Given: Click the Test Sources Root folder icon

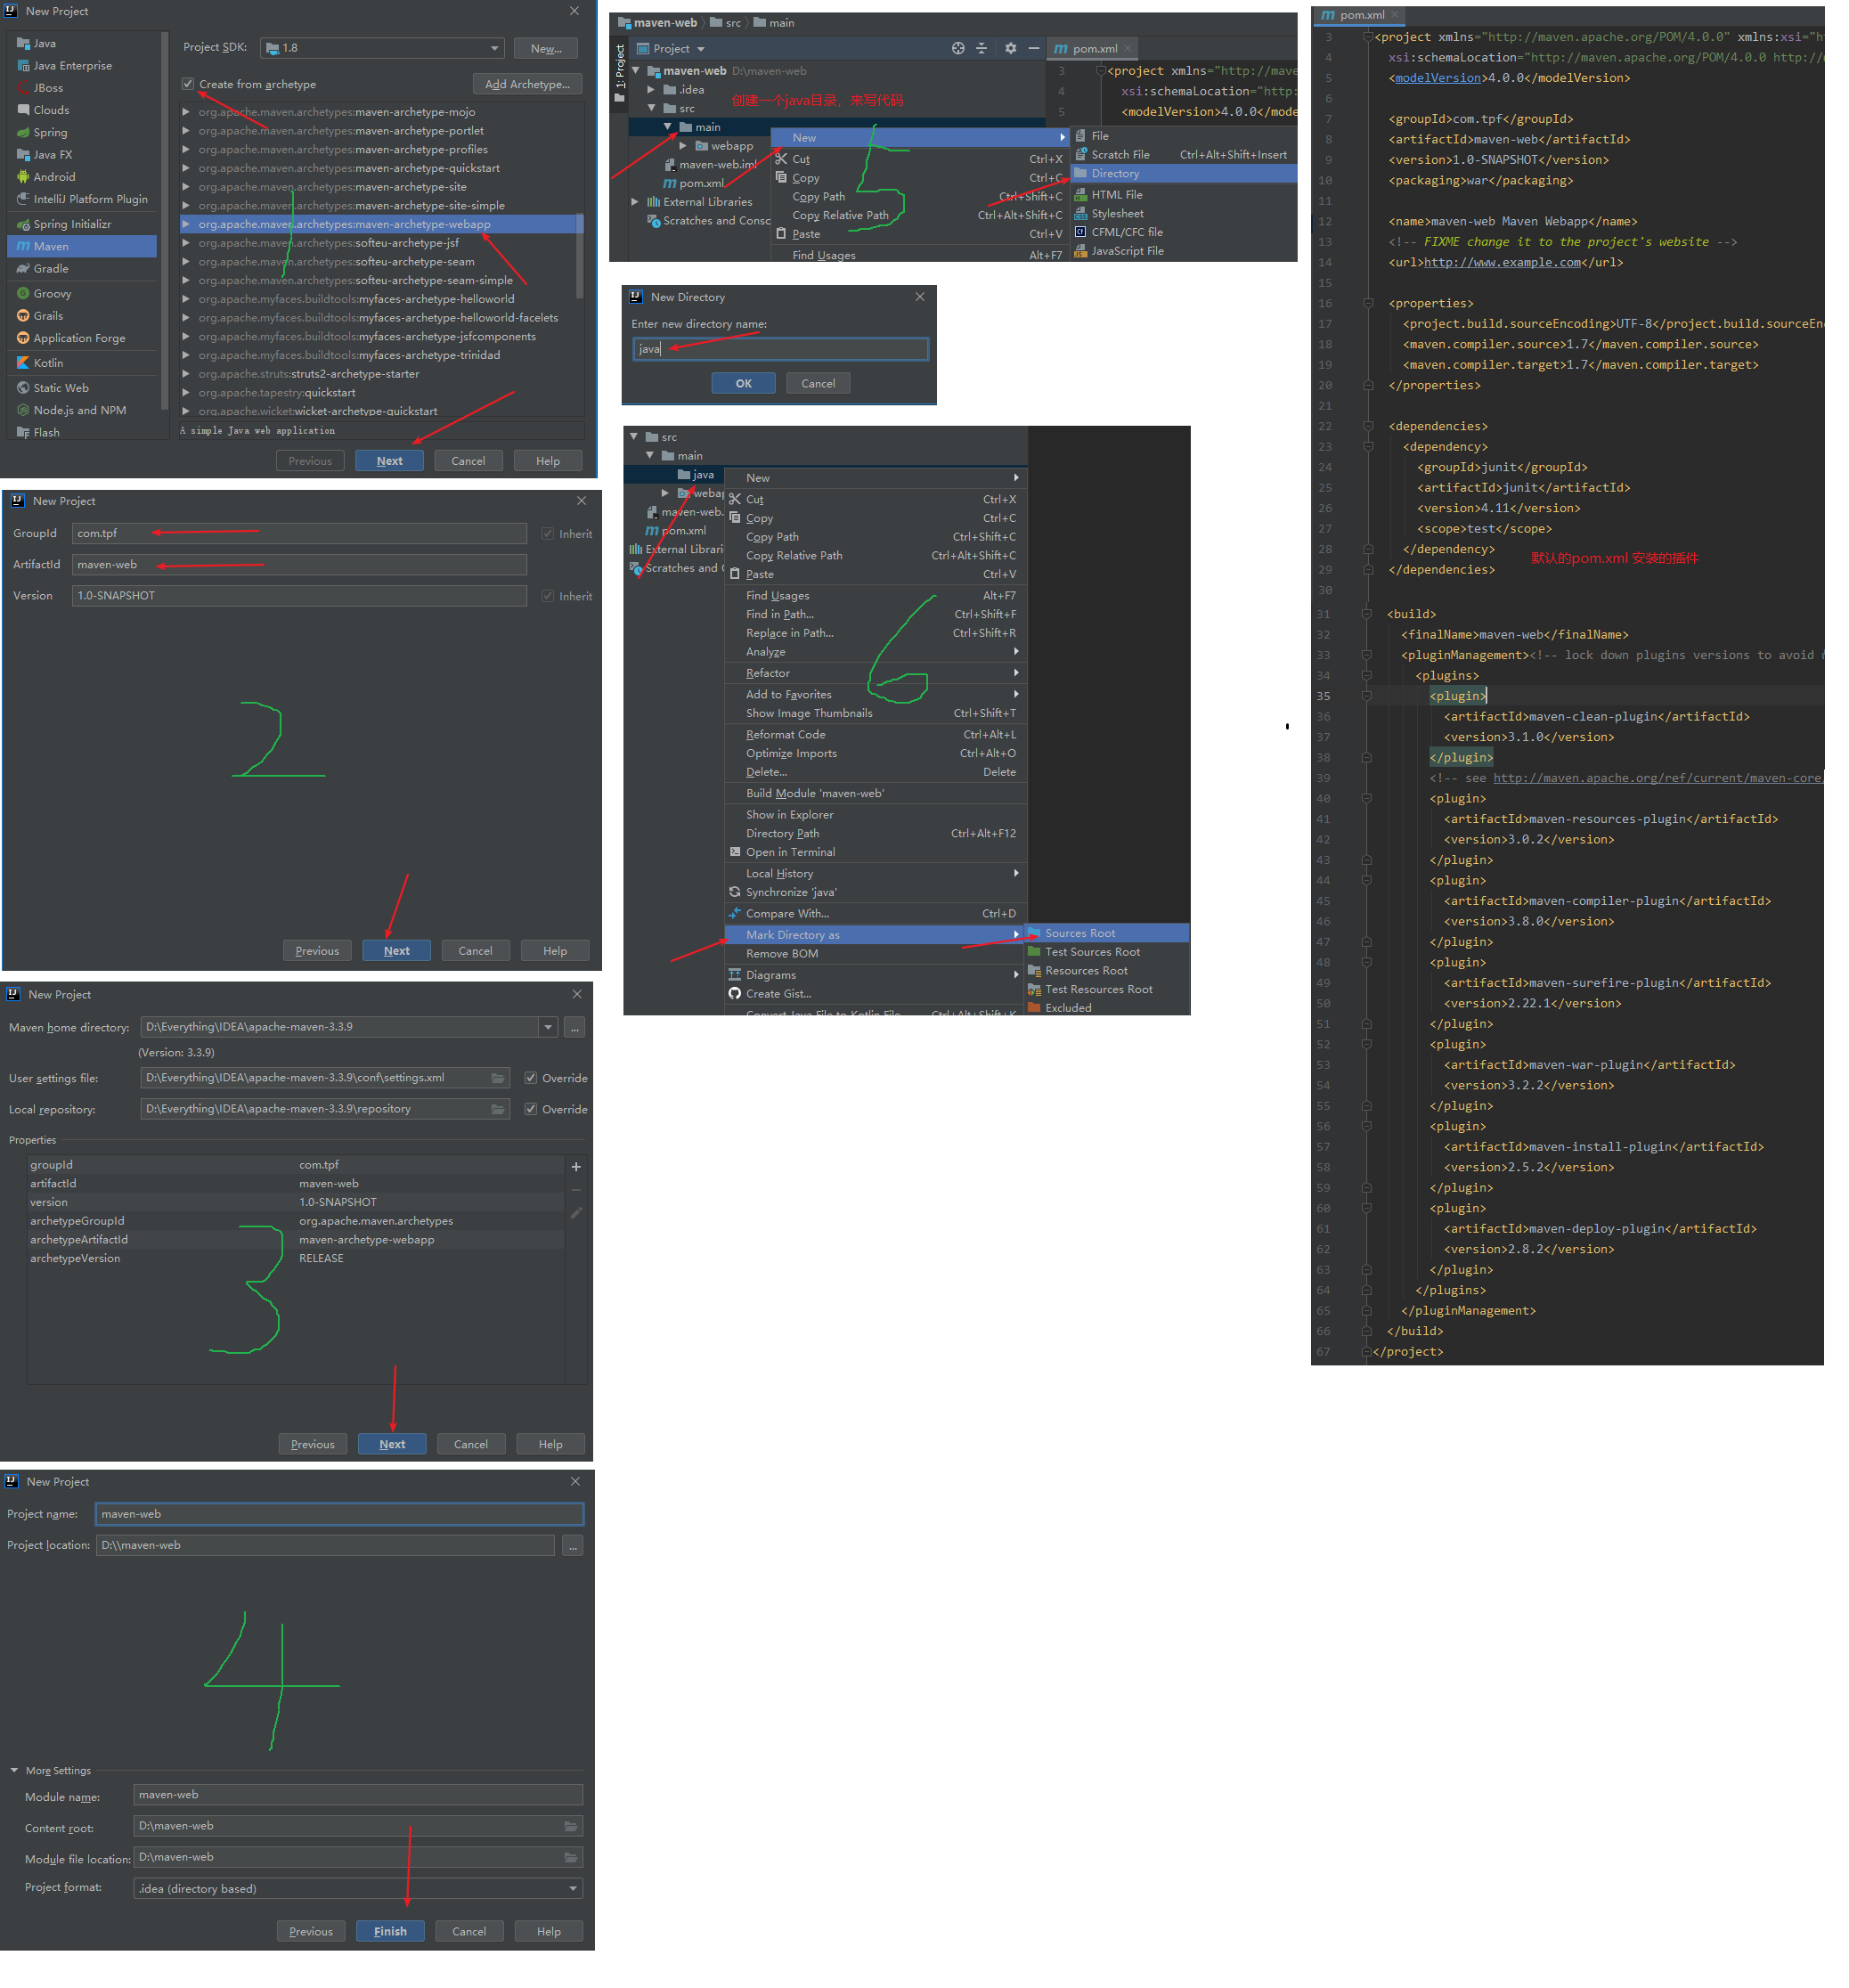Looking at the screenshot, I should pyautogui.click(x=1035, y=952).
